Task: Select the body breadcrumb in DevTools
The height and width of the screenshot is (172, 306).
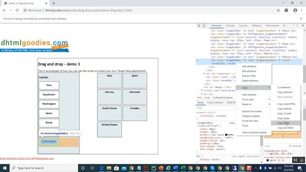Action: [207, 97]
